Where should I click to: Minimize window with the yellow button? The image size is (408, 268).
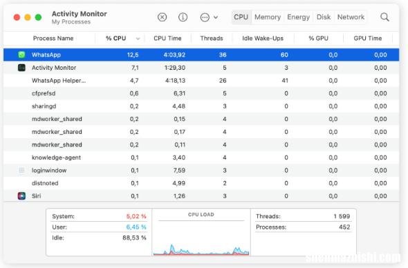pos(28,17)
